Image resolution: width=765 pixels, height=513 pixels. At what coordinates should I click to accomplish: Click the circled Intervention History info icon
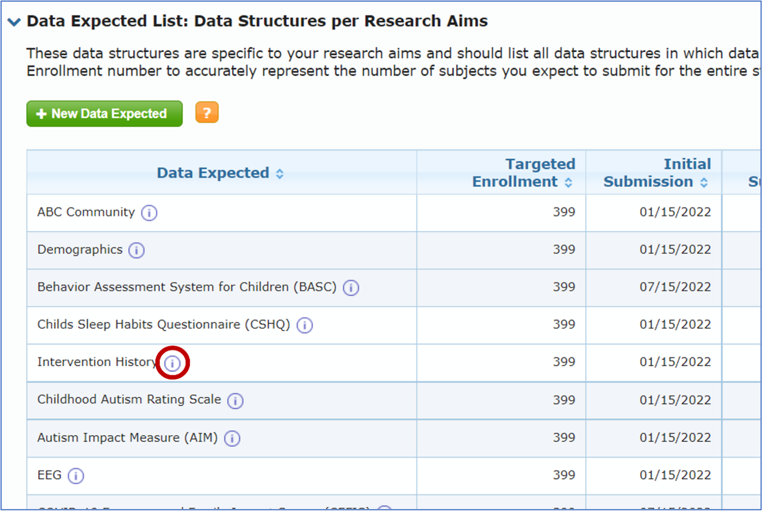click(x=172, y=363)
